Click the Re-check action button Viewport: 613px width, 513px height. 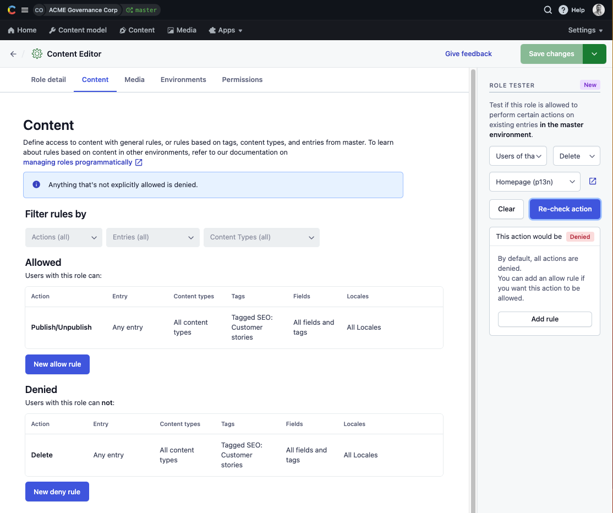pos(565,209)
